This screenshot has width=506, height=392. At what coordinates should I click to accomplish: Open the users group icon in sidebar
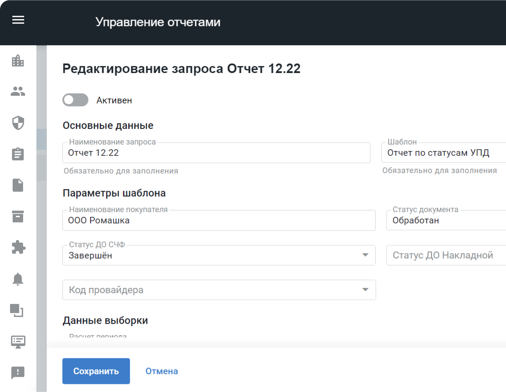point(18,91)
